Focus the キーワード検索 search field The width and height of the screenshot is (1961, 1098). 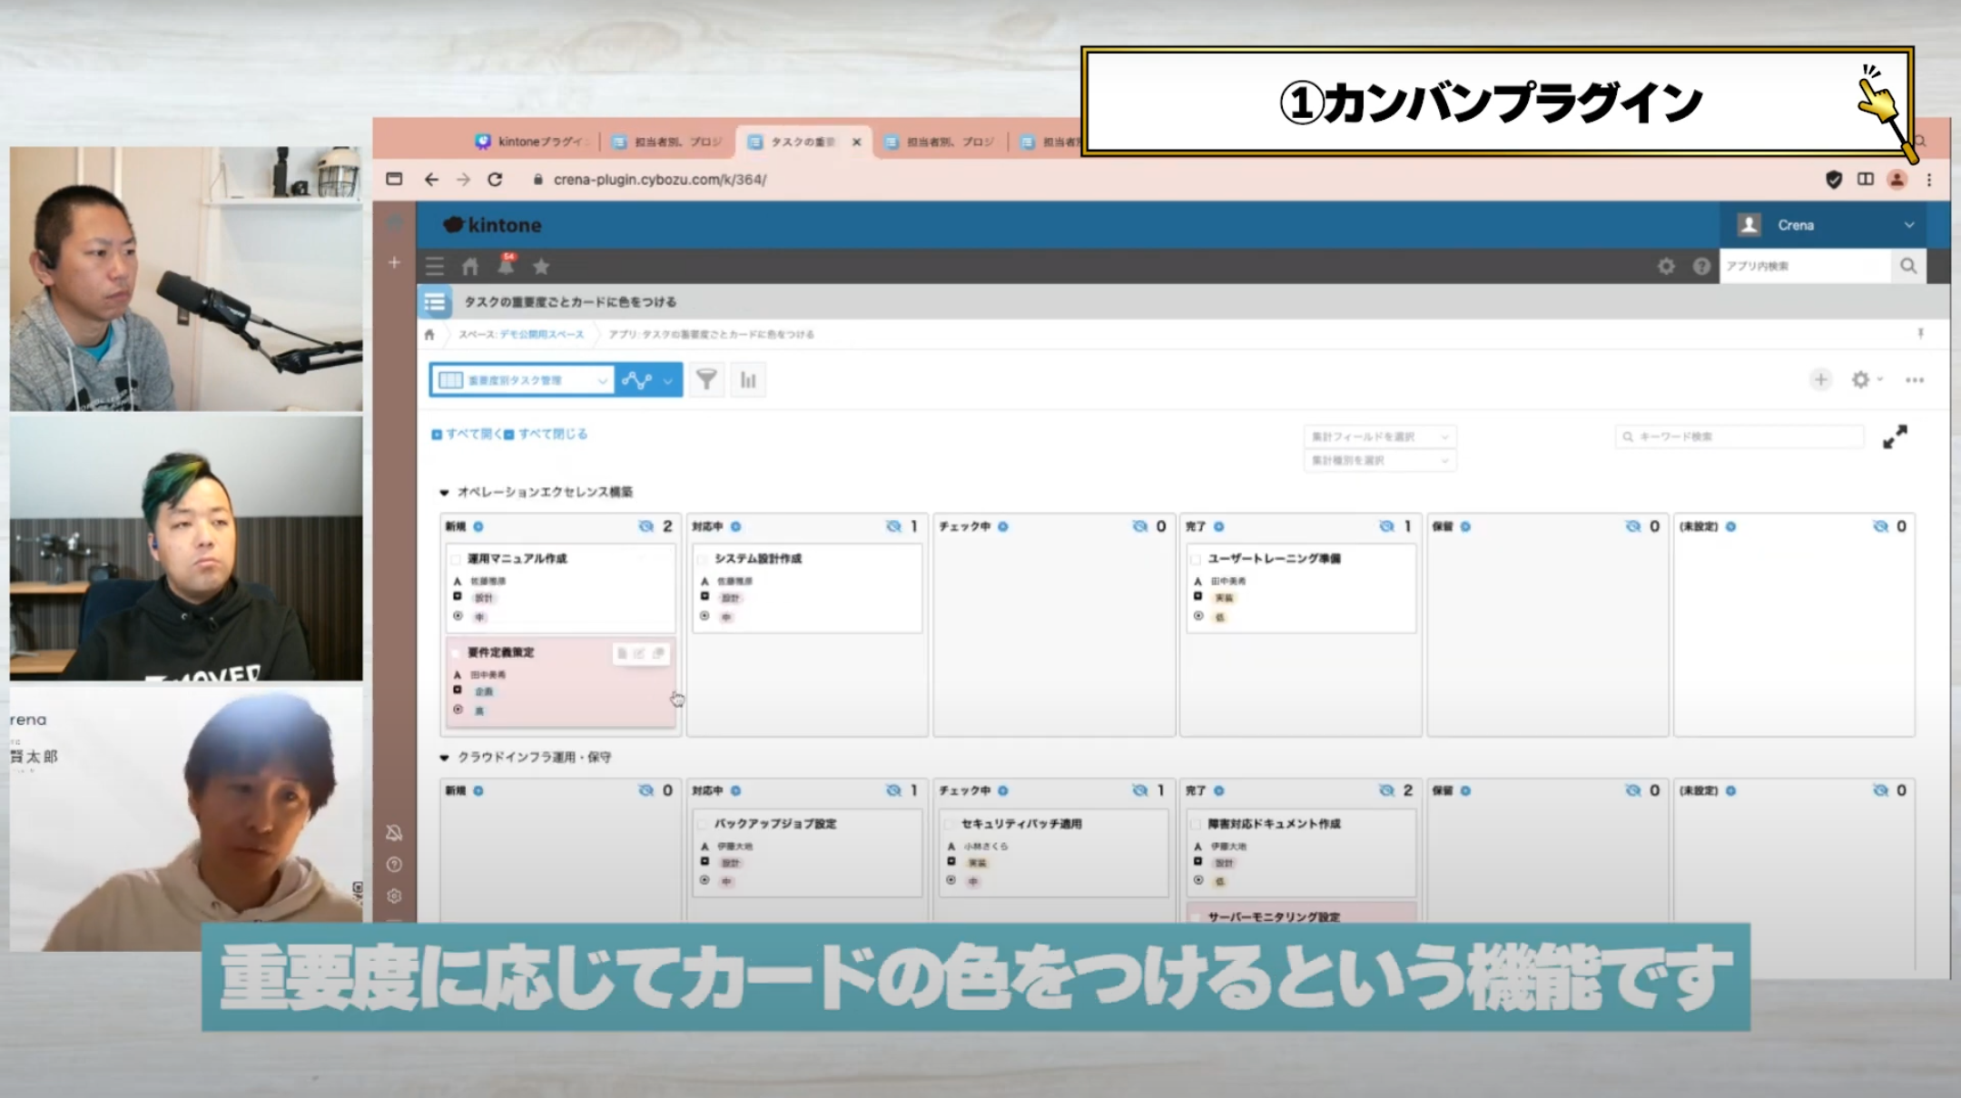[1739, 436]
